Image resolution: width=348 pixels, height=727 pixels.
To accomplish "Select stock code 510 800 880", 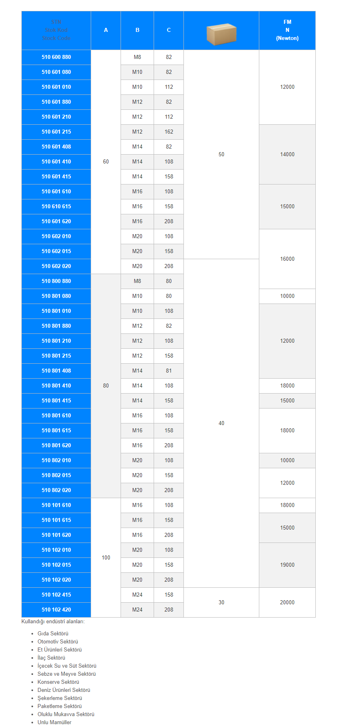I will coord(56,281).
